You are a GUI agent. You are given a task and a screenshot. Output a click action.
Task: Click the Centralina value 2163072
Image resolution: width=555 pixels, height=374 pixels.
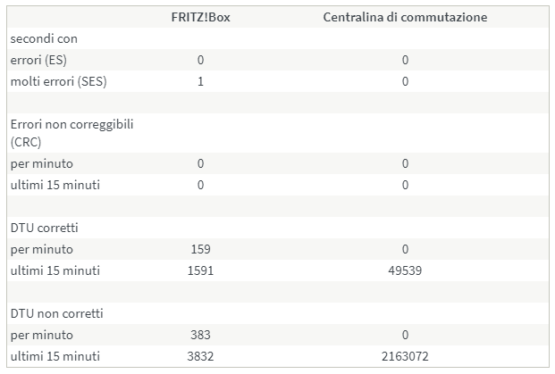coord(405,357)
